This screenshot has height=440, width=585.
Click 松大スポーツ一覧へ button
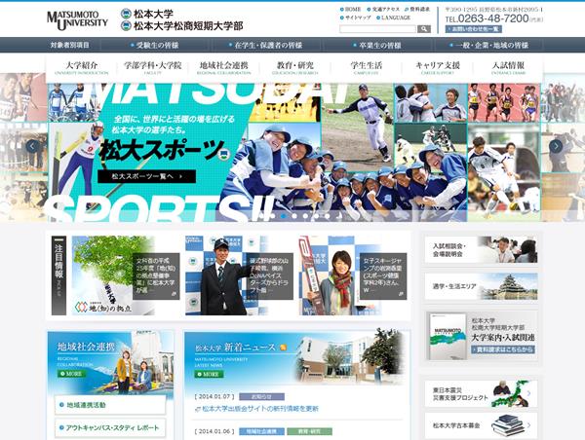146,176
